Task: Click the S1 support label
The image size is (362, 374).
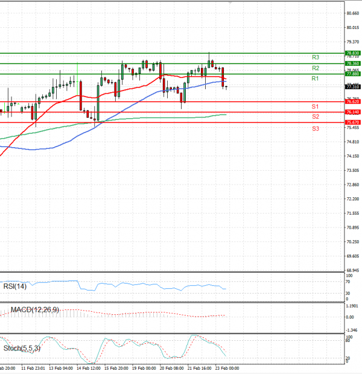Action: coord(315,107)
